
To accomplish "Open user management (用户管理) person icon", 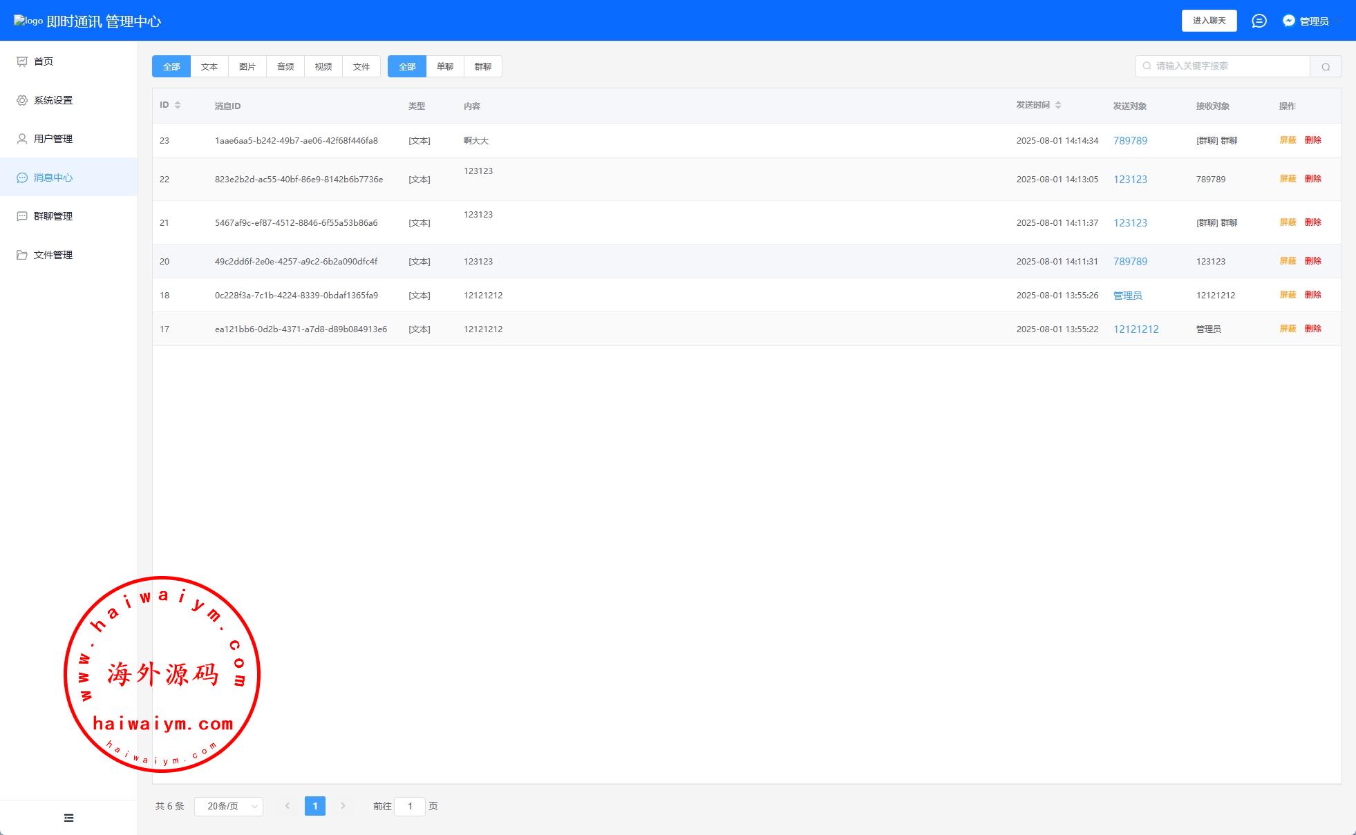I will (x=22, y=139).
